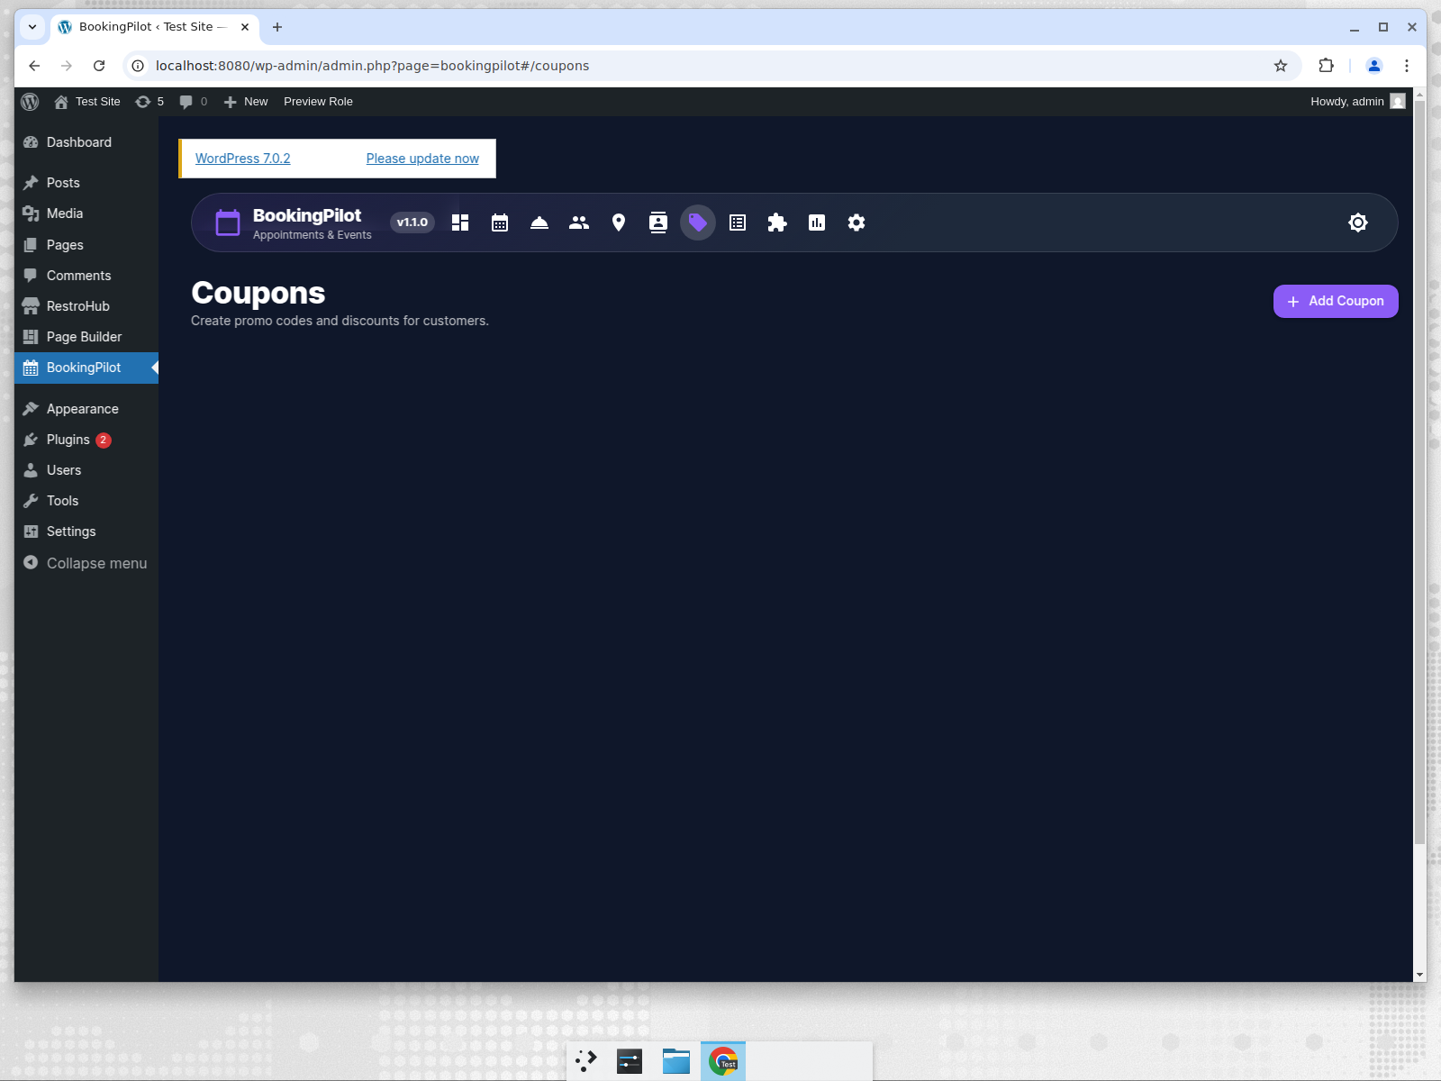Open the launcher icon in the taskbar
This screenshot has height=1081, width=1441.
[x=586, y=1061]
